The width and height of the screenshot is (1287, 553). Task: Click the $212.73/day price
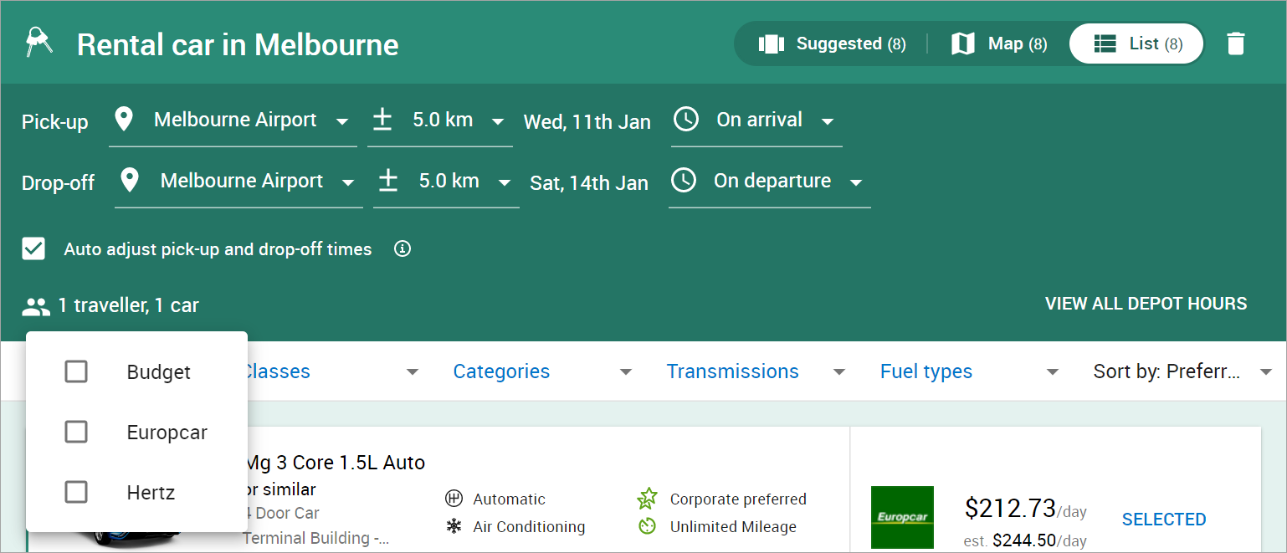tap(1026, 509)
